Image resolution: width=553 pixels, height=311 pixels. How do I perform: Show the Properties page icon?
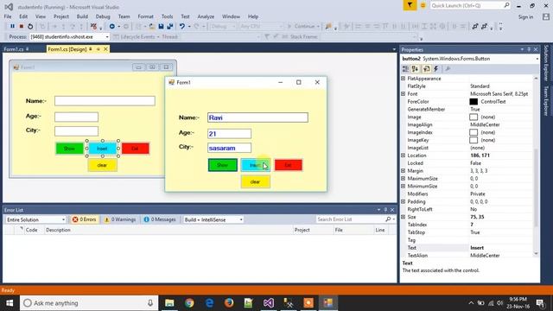tap(426, 69)
